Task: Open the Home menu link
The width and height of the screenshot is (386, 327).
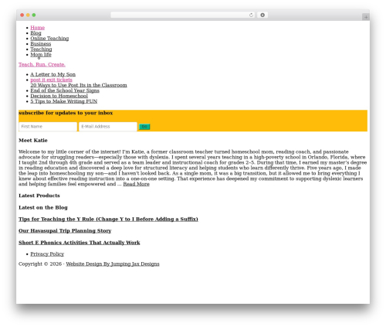Action: click(x=38, y=28)
